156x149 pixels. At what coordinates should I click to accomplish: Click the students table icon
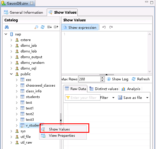pos(22,97)
